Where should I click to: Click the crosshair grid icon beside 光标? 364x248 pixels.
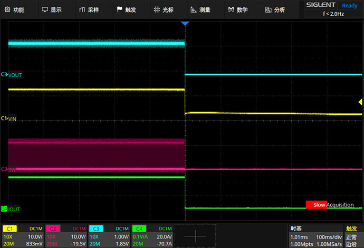click(157, 9)
